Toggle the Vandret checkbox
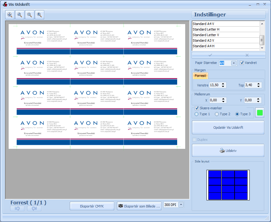 click(242, 63)
